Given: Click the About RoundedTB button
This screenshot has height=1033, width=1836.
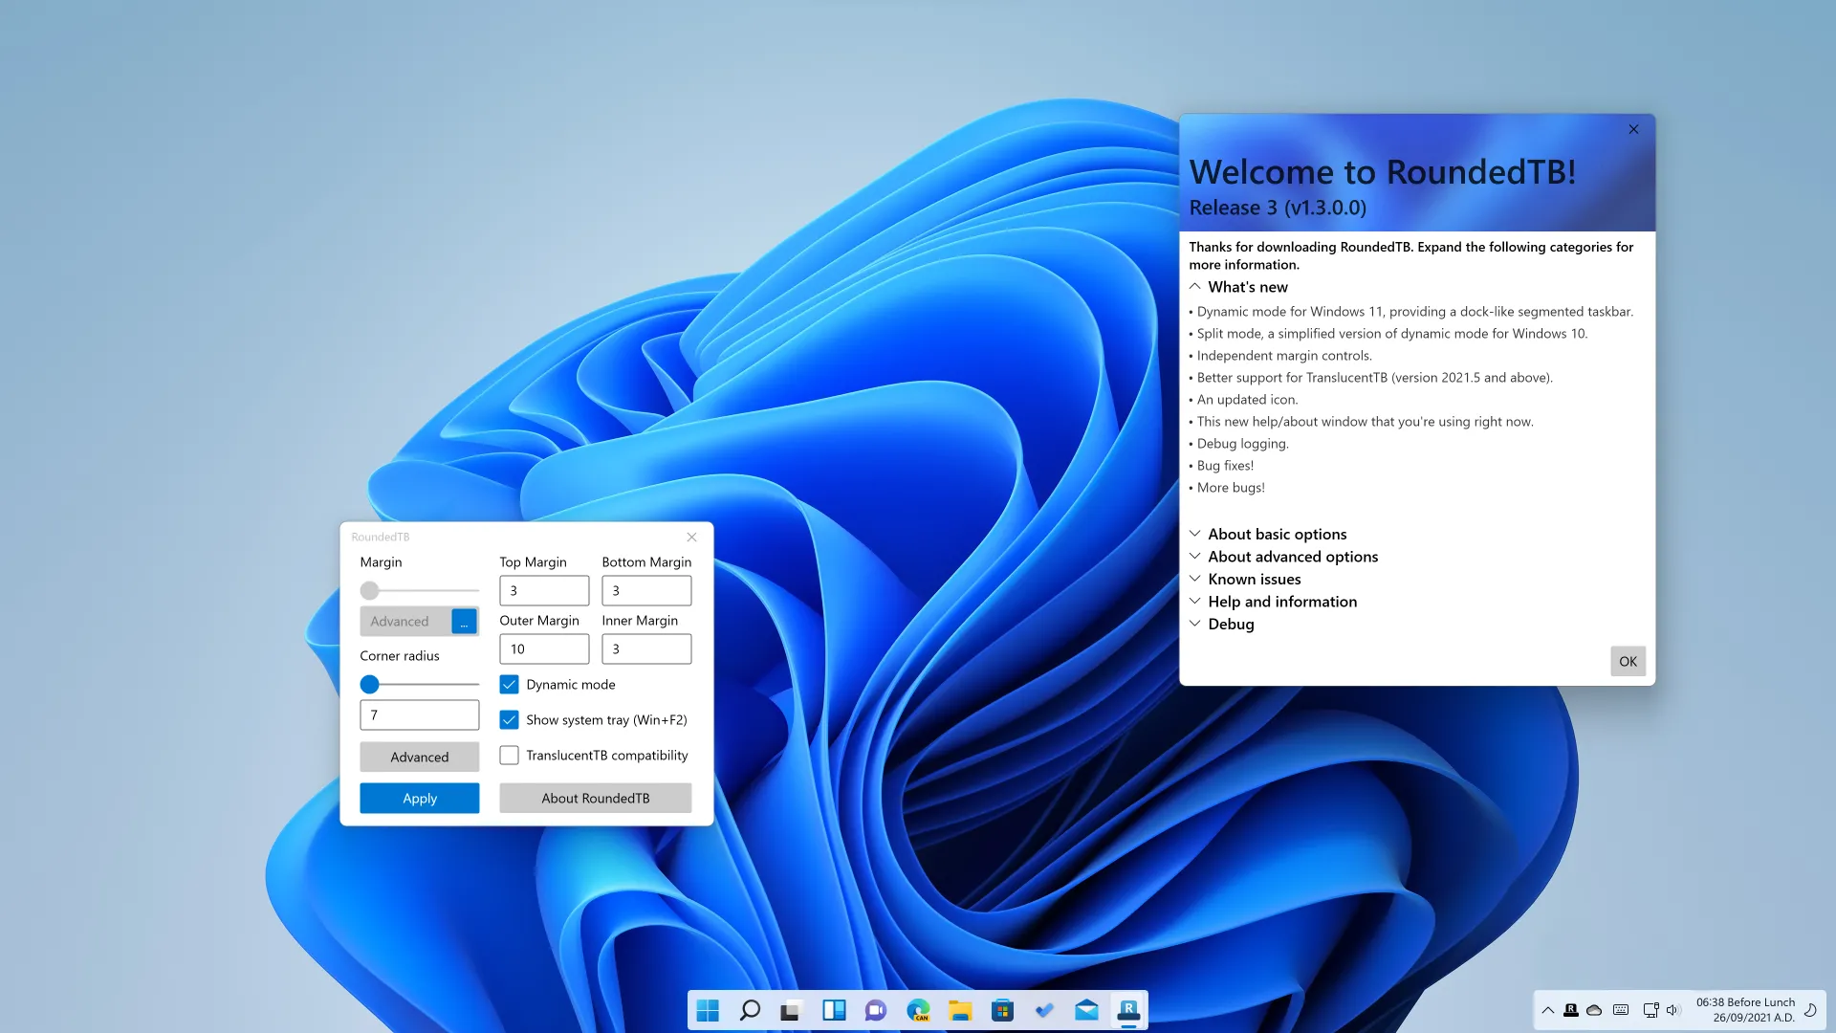Looking at the screenshot, I should [595, 799].
